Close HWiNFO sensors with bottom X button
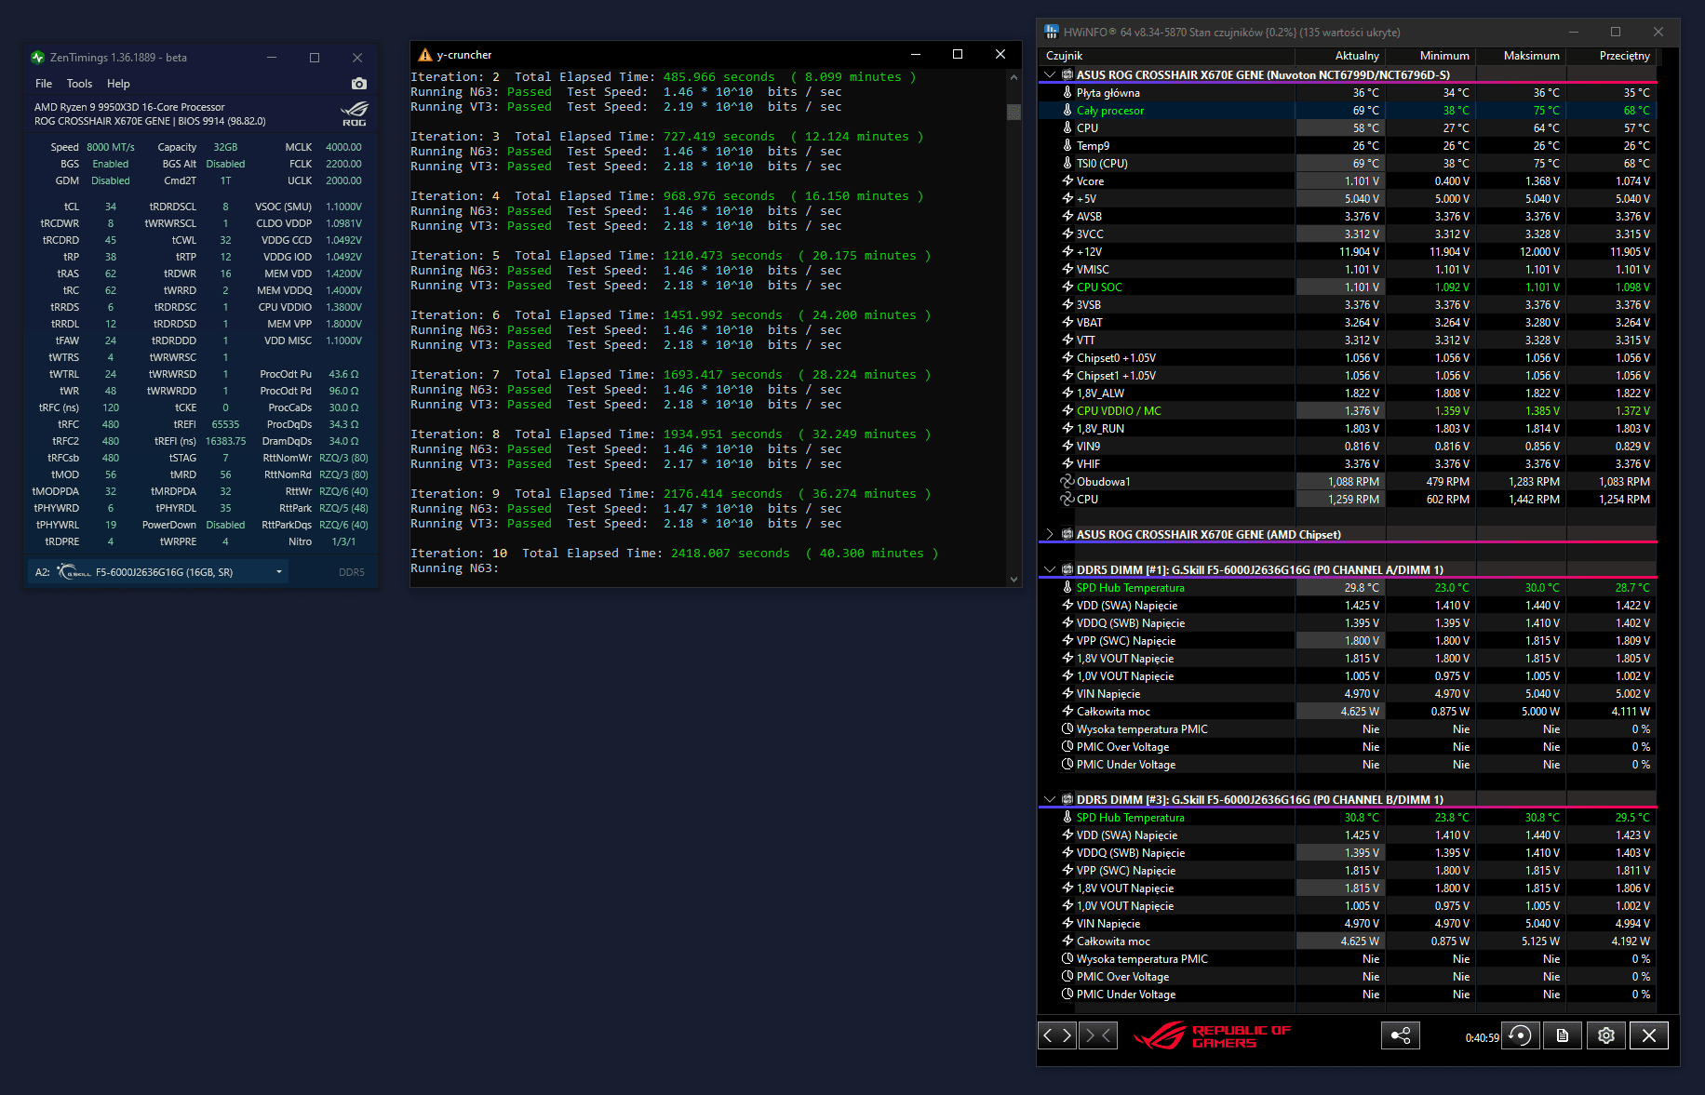 tap(1649, 1035)
